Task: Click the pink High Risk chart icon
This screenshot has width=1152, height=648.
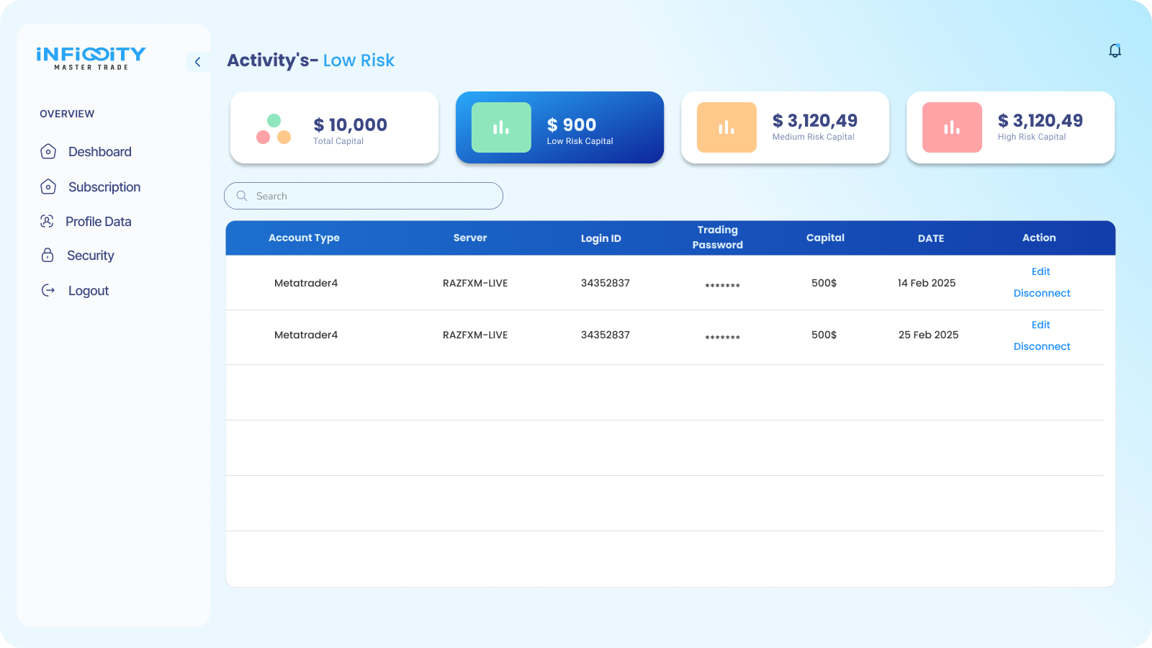Action: 952,127
